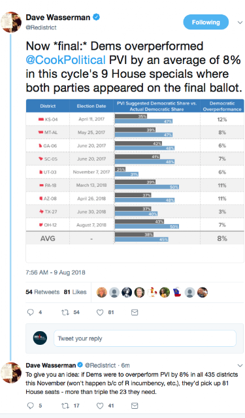Screen dimensions: 245x418
Task: Open the chevron menu next to Following
Action: tap(240, 23)
